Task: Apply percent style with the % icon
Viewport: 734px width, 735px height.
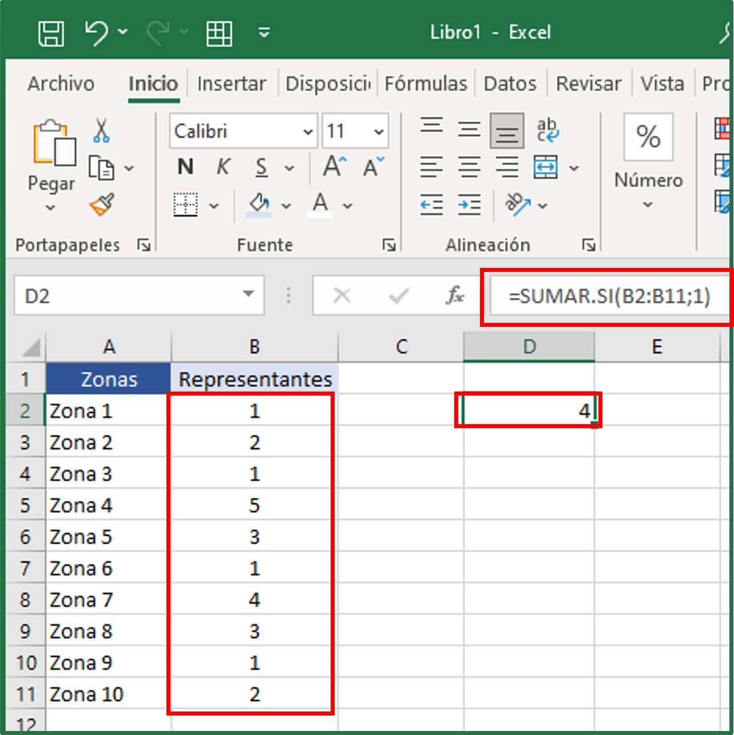Action: (648, 136)
